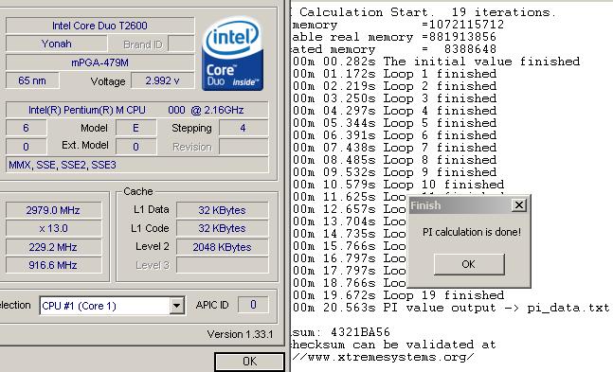Click the APIC ID value field
Image resolution: width=613 pixels, height=372 pixels.
click(253, 305)
